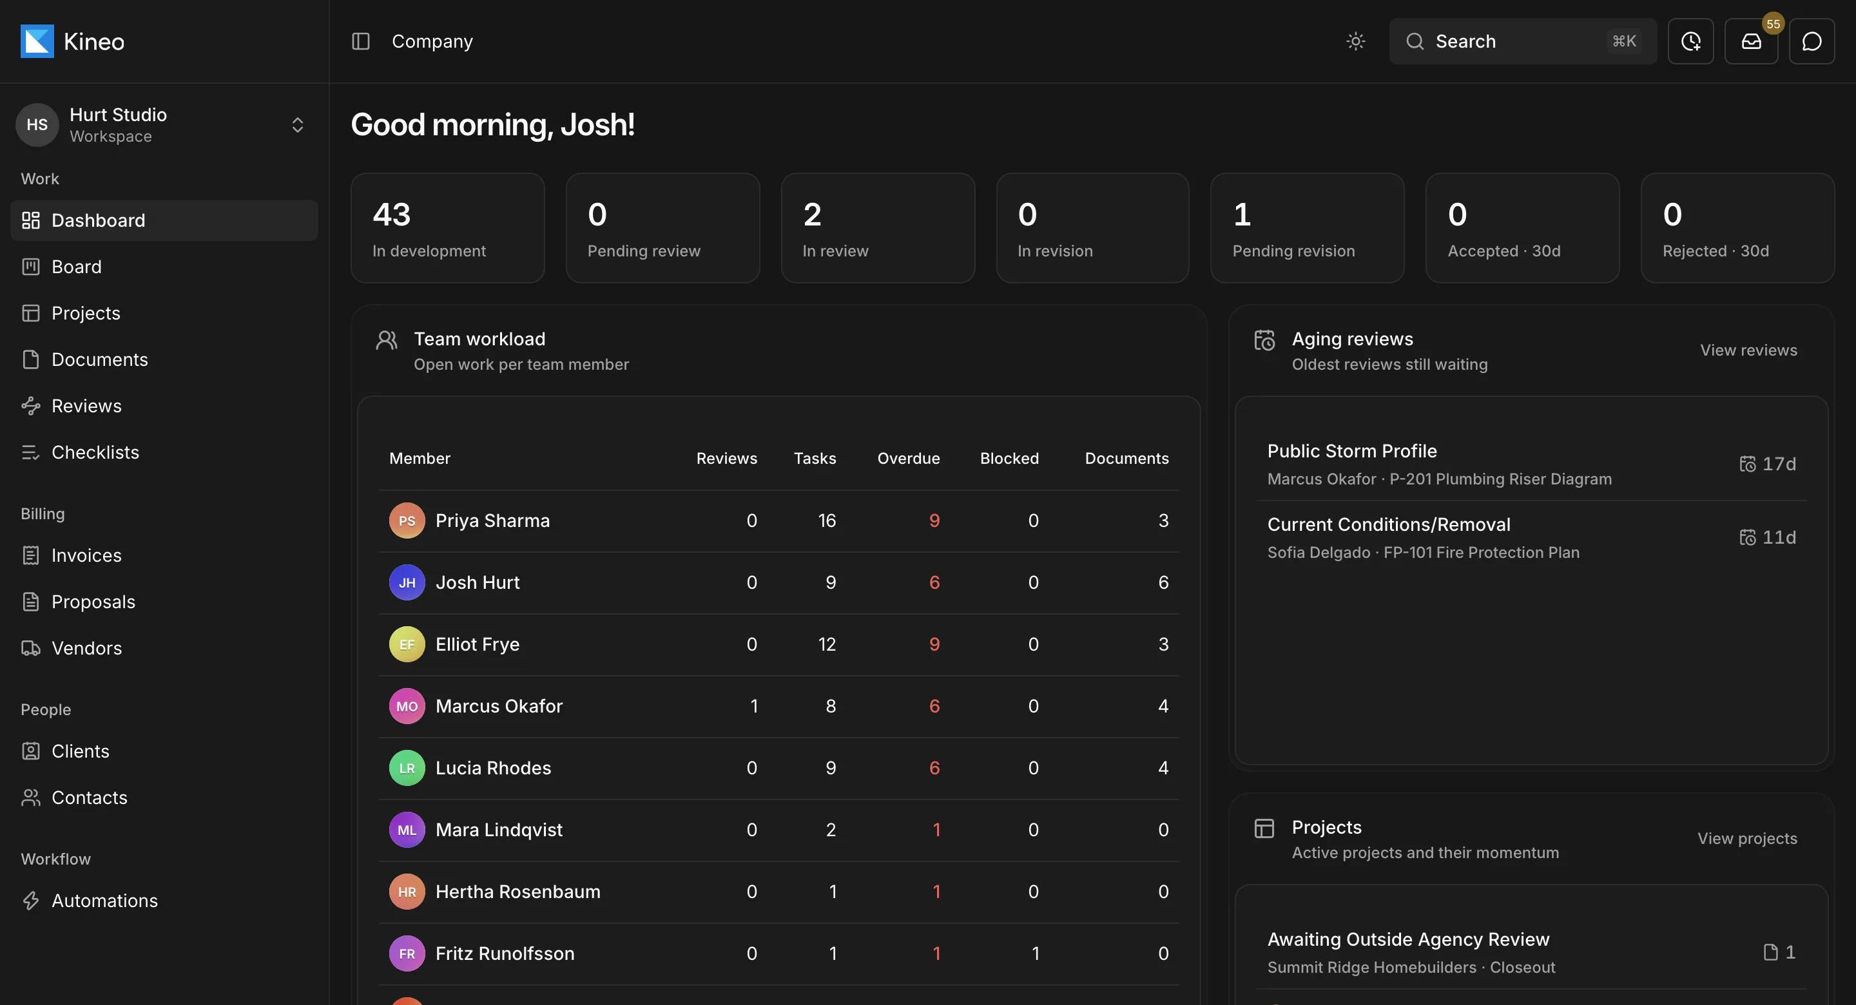Click the Reviews column header

726,458
